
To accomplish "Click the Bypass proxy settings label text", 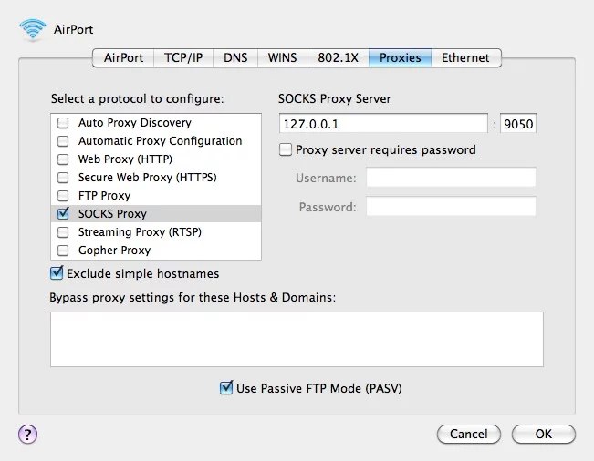I will pyautogui.click(x=193, y=298).
